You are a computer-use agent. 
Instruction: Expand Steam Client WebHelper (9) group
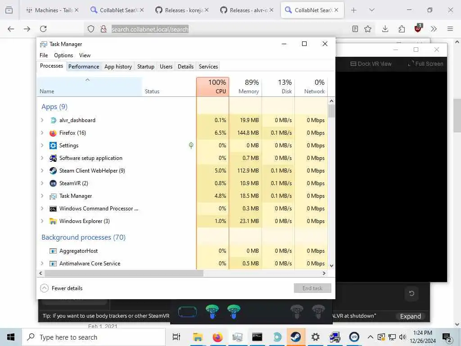coord(42,171)
